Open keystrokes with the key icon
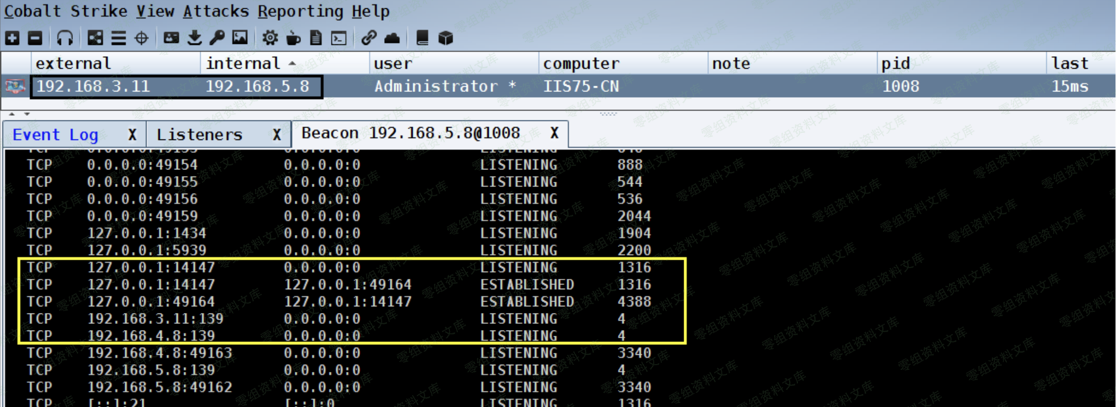 click(x=217, y=38)
